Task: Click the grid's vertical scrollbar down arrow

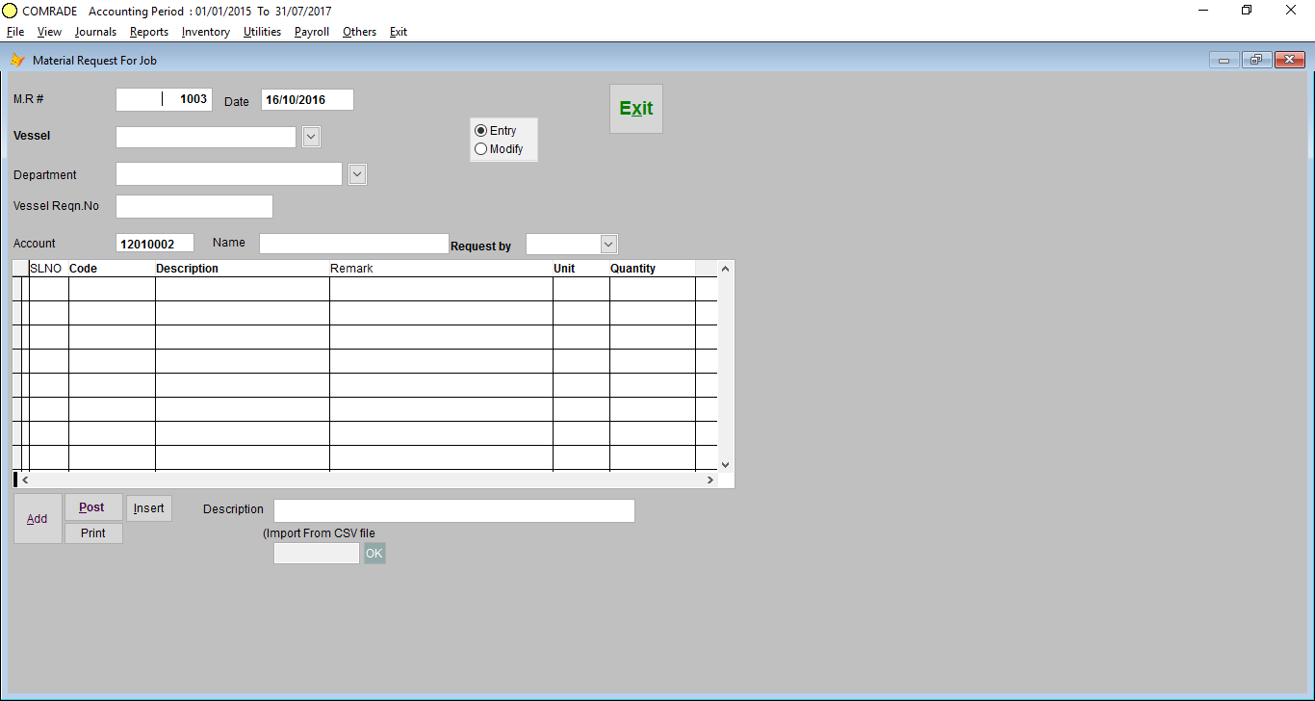Action: [725, 464]
